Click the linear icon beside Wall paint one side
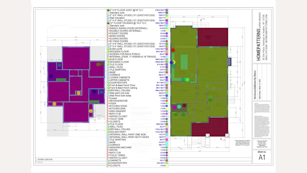 click(108, 93)
